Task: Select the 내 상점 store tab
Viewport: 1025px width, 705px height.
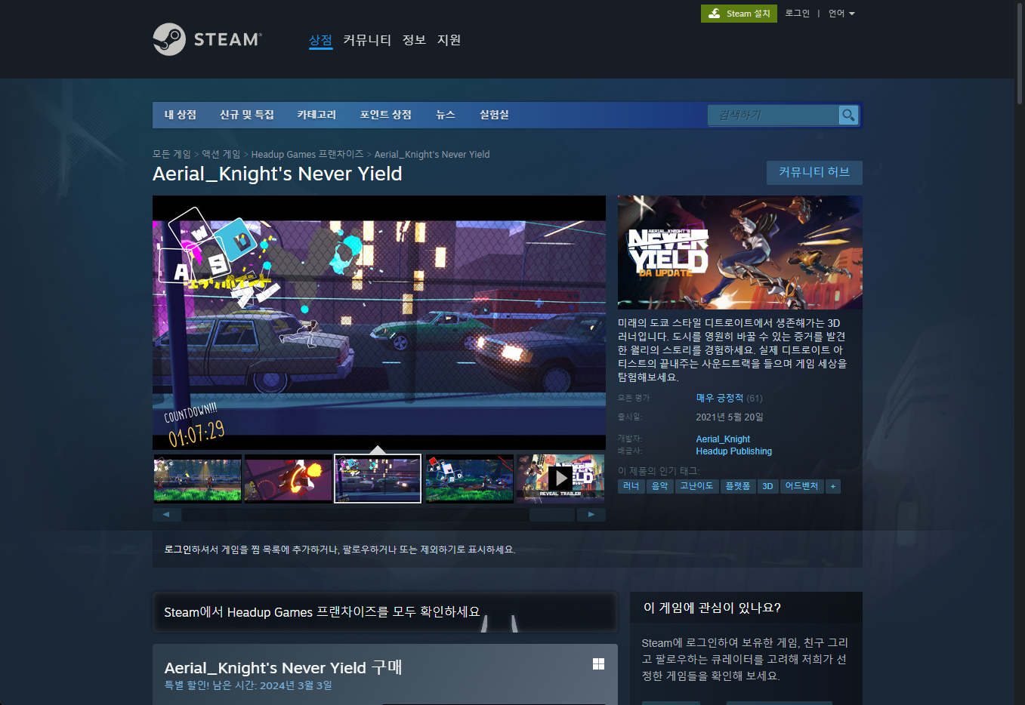Action: pos(181,115)
